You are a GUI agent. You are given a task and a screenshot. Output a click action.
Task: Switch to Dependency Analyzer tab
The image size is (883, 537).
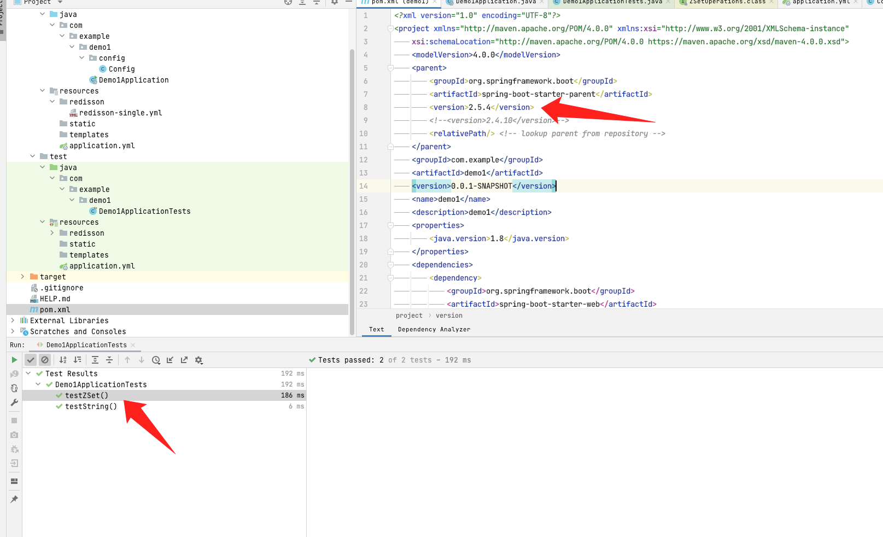point(434,329)
